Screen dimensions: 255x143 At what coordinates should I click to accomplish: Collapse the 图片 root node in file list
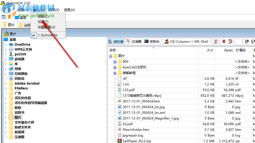coord(111,56)
